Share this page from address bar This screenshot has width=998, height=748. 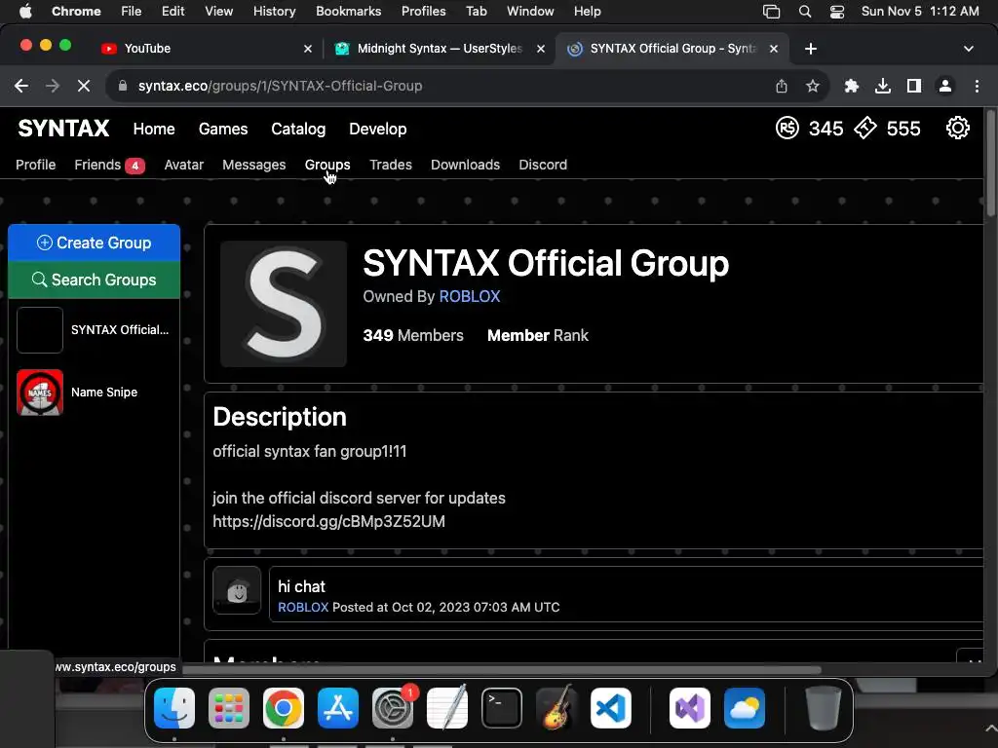[782, 86]
